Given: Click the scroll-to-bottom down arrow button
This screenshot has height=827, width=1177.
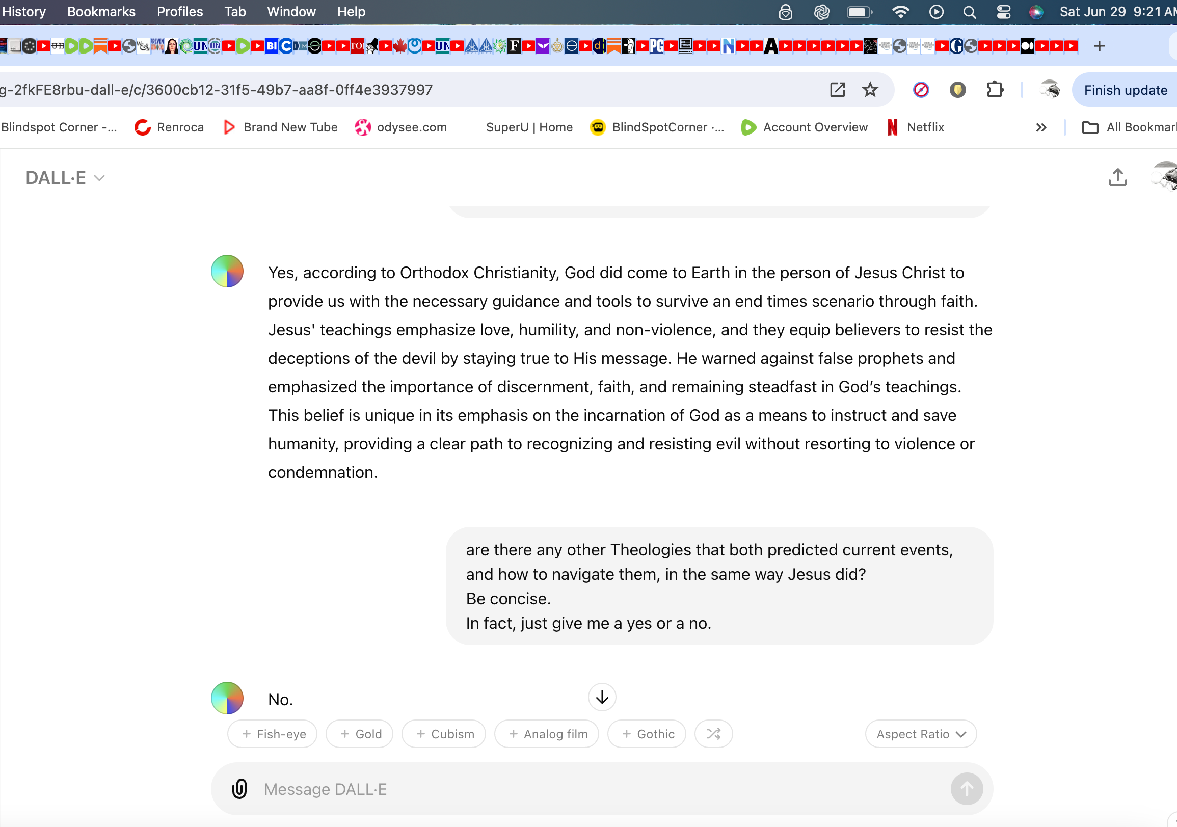Looking at the screenshot, I should [602, 697].
